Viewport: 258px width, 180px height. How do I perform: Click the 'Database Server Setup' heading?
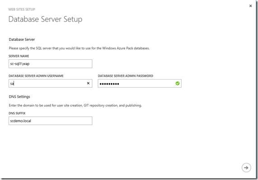[x=45, y=19]
